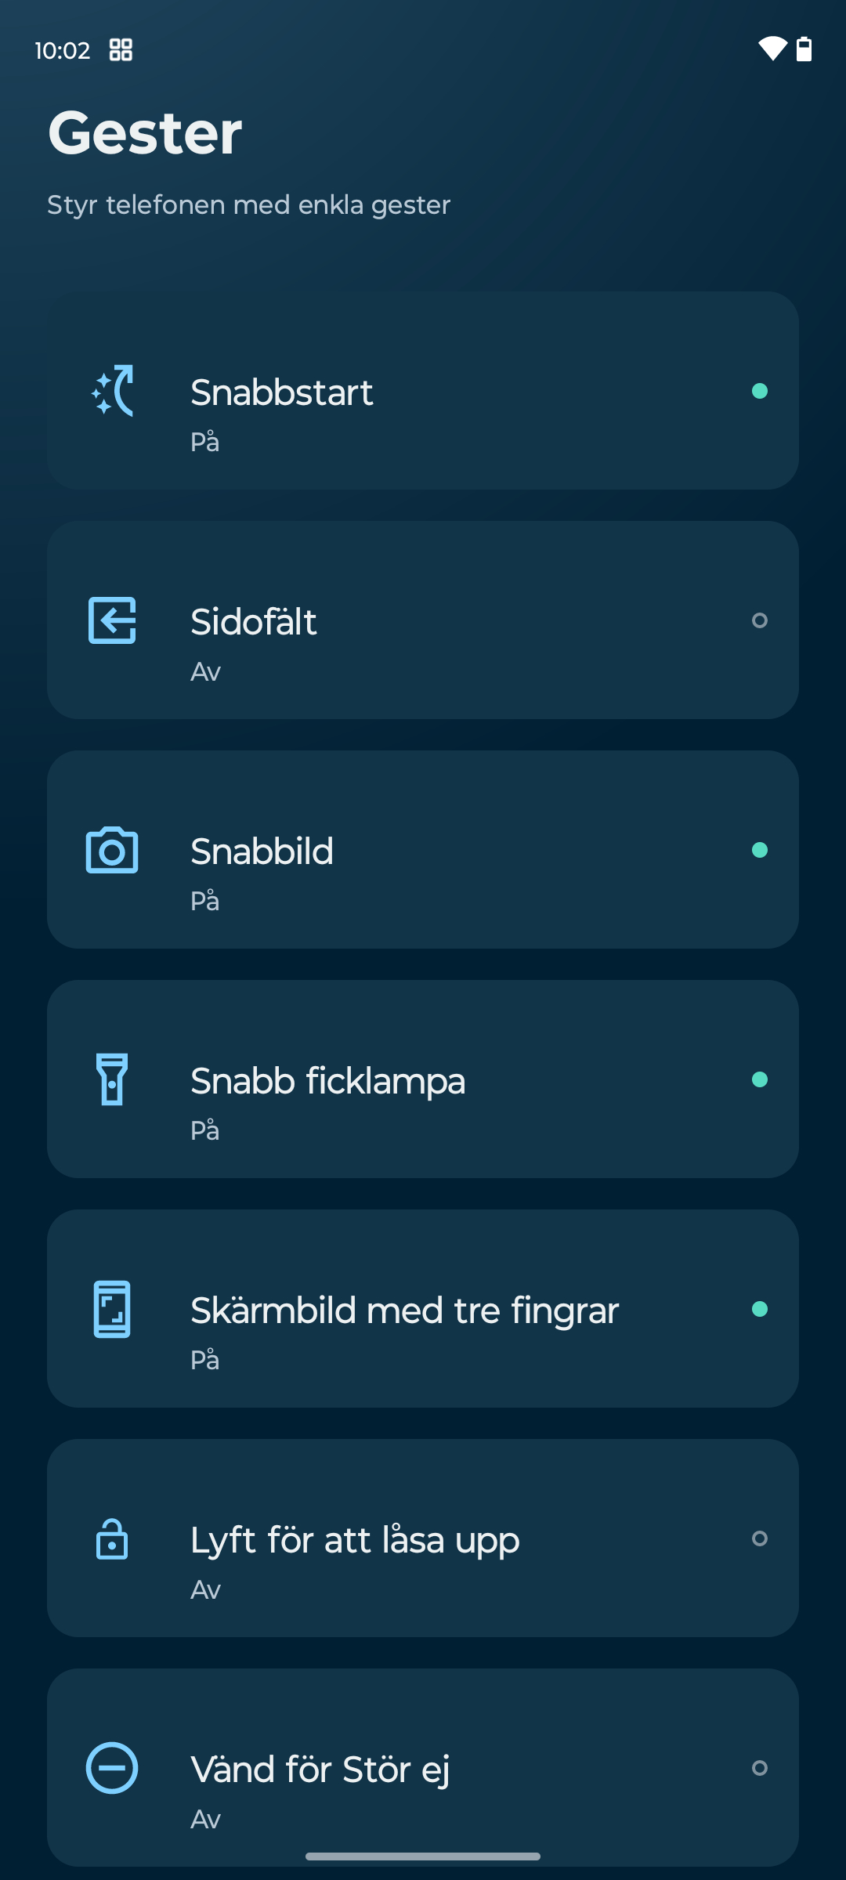
Task: Tap the Sidofält off indicator dot
Action: tap(759, 620)
